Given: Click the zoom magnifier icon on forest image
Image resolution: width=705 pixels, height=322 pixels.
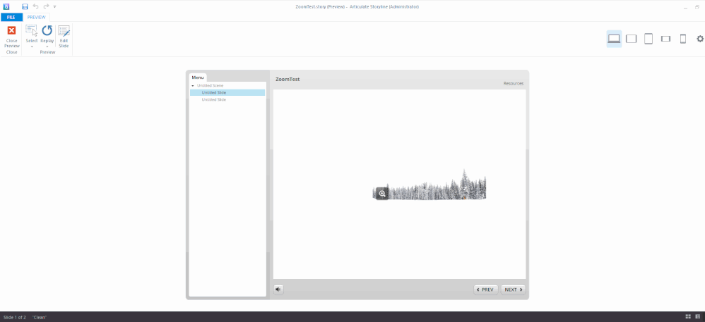Looking at the screenshot, I should [382, 194].
